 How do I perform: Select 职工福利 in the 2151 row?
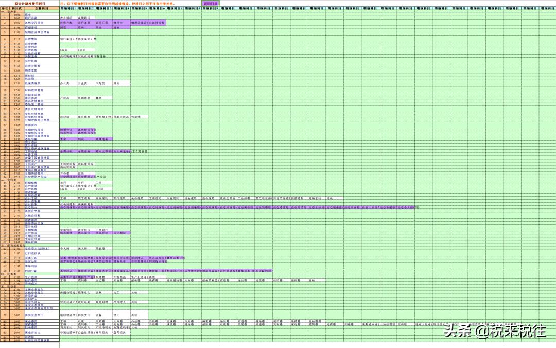point(86,198)
